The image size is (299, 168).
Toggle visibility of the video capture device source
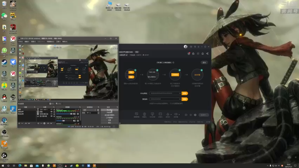tap(51, 114)
